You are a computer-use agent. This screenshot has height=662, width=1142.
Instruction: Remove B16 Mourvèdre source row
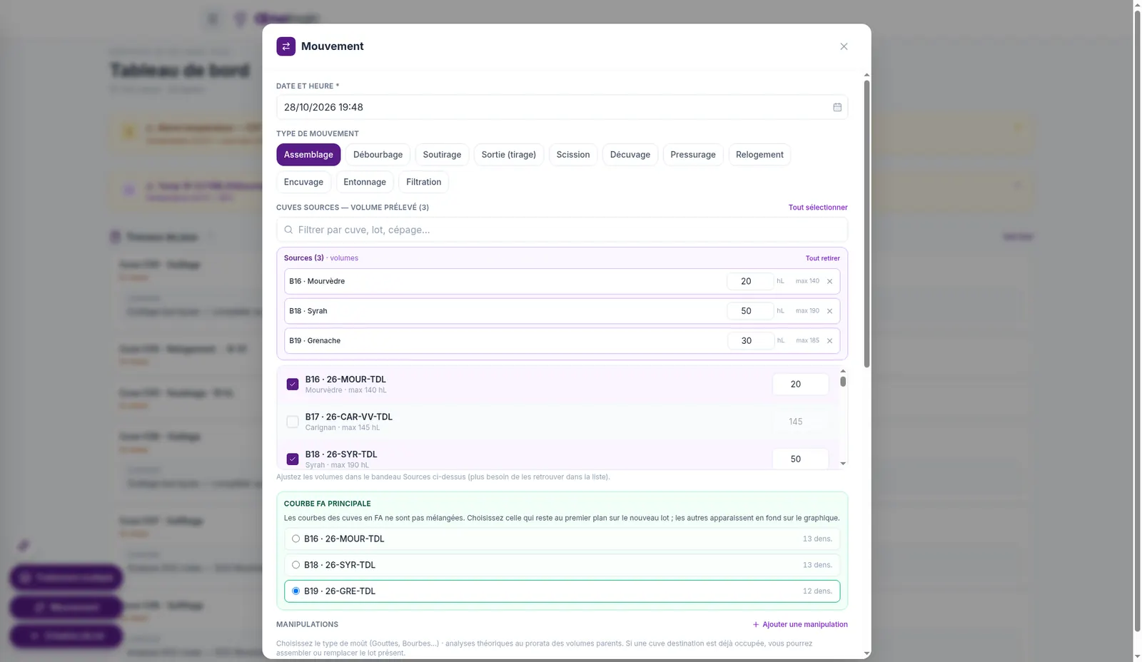[x=829, y=281]
